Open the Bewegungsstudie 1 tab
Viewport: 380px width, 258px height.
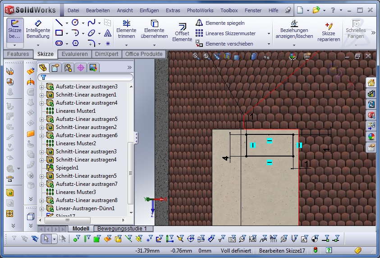click(x=122, y=229)
